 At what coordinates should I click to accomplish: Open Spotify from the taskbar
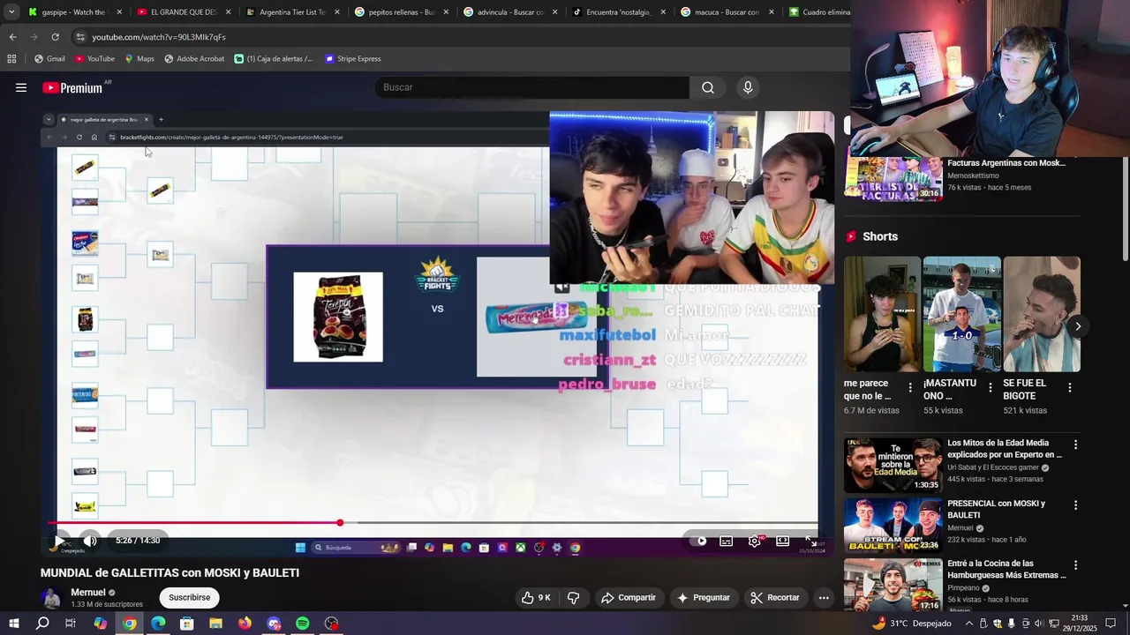click(303, 624)
